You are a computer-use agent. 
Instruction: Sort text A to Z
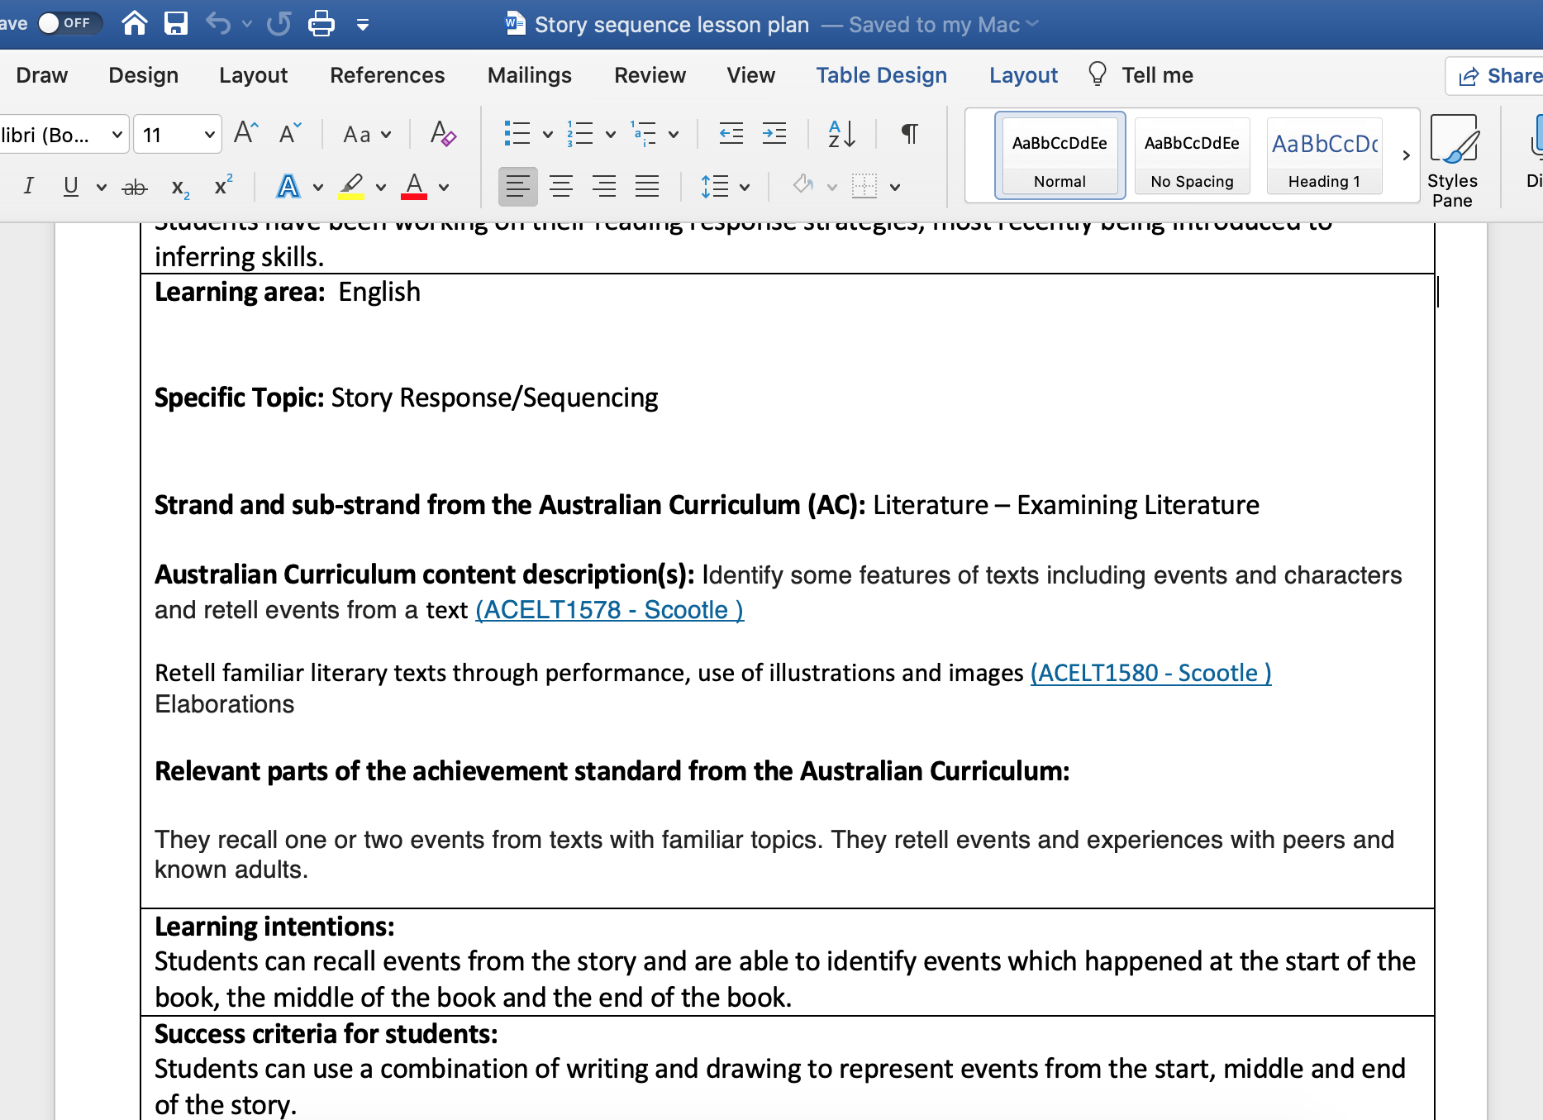(841, 133)
